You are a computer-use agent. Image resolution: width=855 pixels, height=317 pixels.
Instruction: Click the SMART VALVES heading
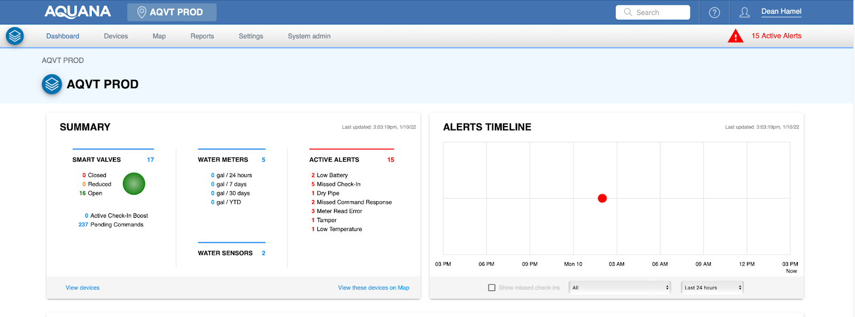[97, 160]
